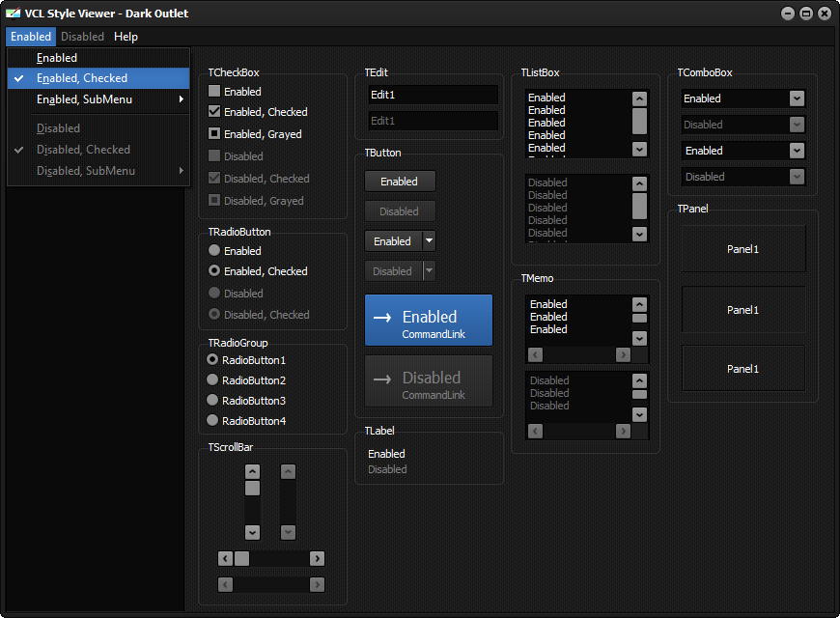Click the second Disabled TComboBox arrow
The image size is (840, 618).
click(x=797, y=177)
